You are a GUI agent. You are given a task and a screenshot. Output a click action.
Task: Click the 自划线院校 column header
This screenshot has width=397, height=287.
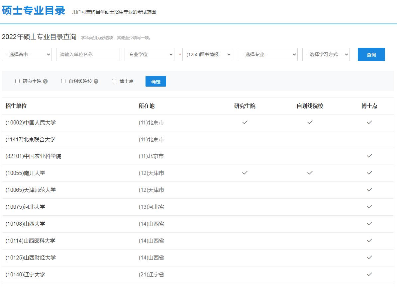pyautogui.click(x=310, y=106)
